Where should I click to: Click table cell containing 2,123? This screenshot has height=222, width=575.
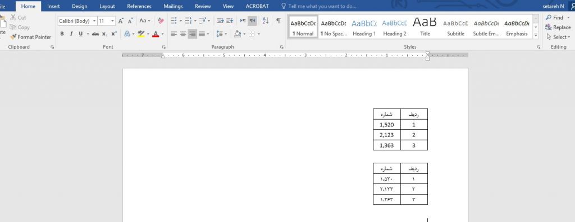(x=387, y=135)
